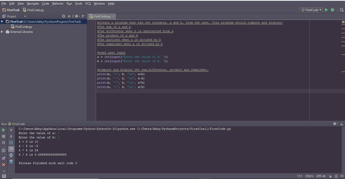This screenshot has width=345, height=179.
Task: Start debugging with the bug icon
Action: [333, 10]
